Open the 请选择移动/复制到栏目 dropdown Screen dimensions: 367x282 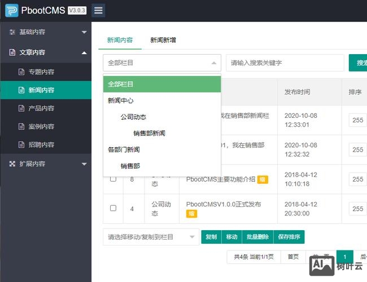(151, 237)
